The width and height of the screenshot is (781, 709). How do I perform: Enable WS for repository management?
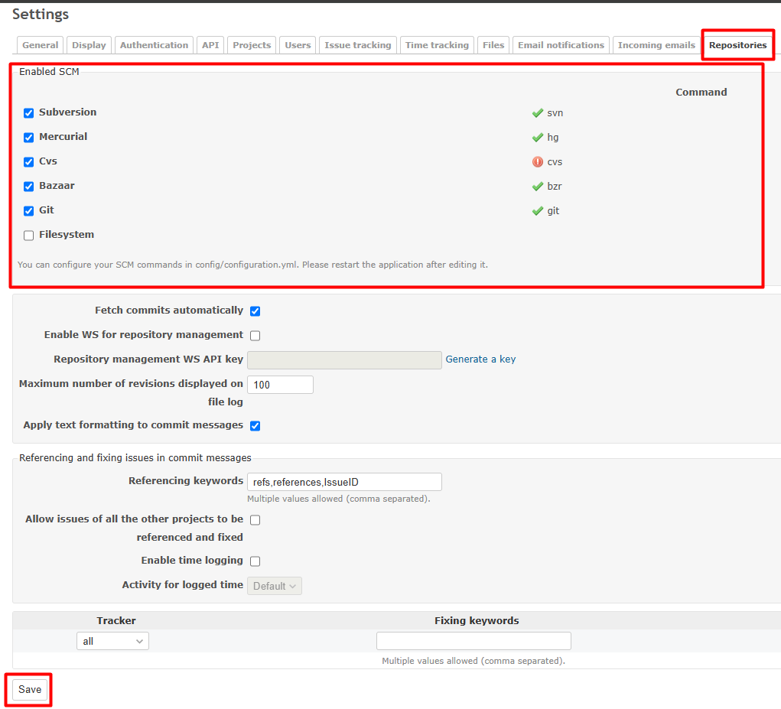(x=255, y=335)
